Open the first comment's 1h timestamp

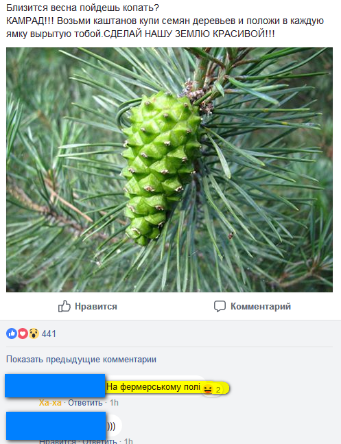coord(114,403)
